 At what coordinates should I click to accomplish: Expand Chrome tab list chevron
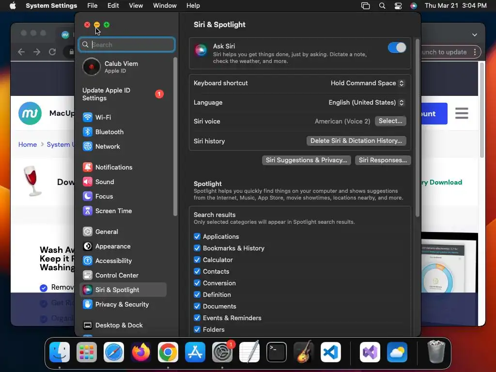(x=475, y=35)
